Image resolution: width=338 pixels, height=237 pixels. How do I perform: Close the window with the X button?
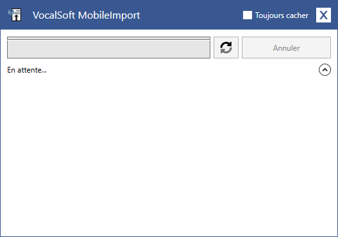pyautogui.click(x=323, y=15)
